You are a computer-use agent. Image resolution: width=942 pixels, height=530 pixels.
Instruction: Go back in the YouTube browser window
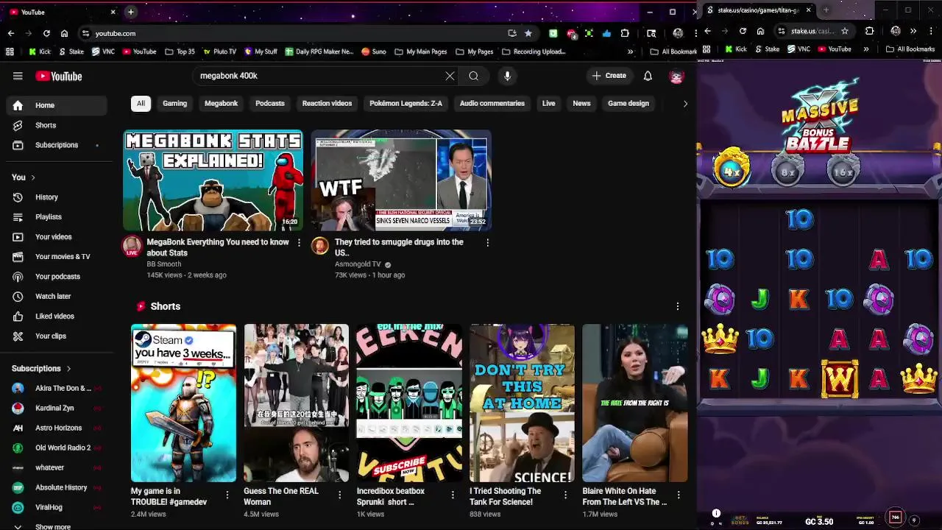pyautogui.click(x=11, y=33)
